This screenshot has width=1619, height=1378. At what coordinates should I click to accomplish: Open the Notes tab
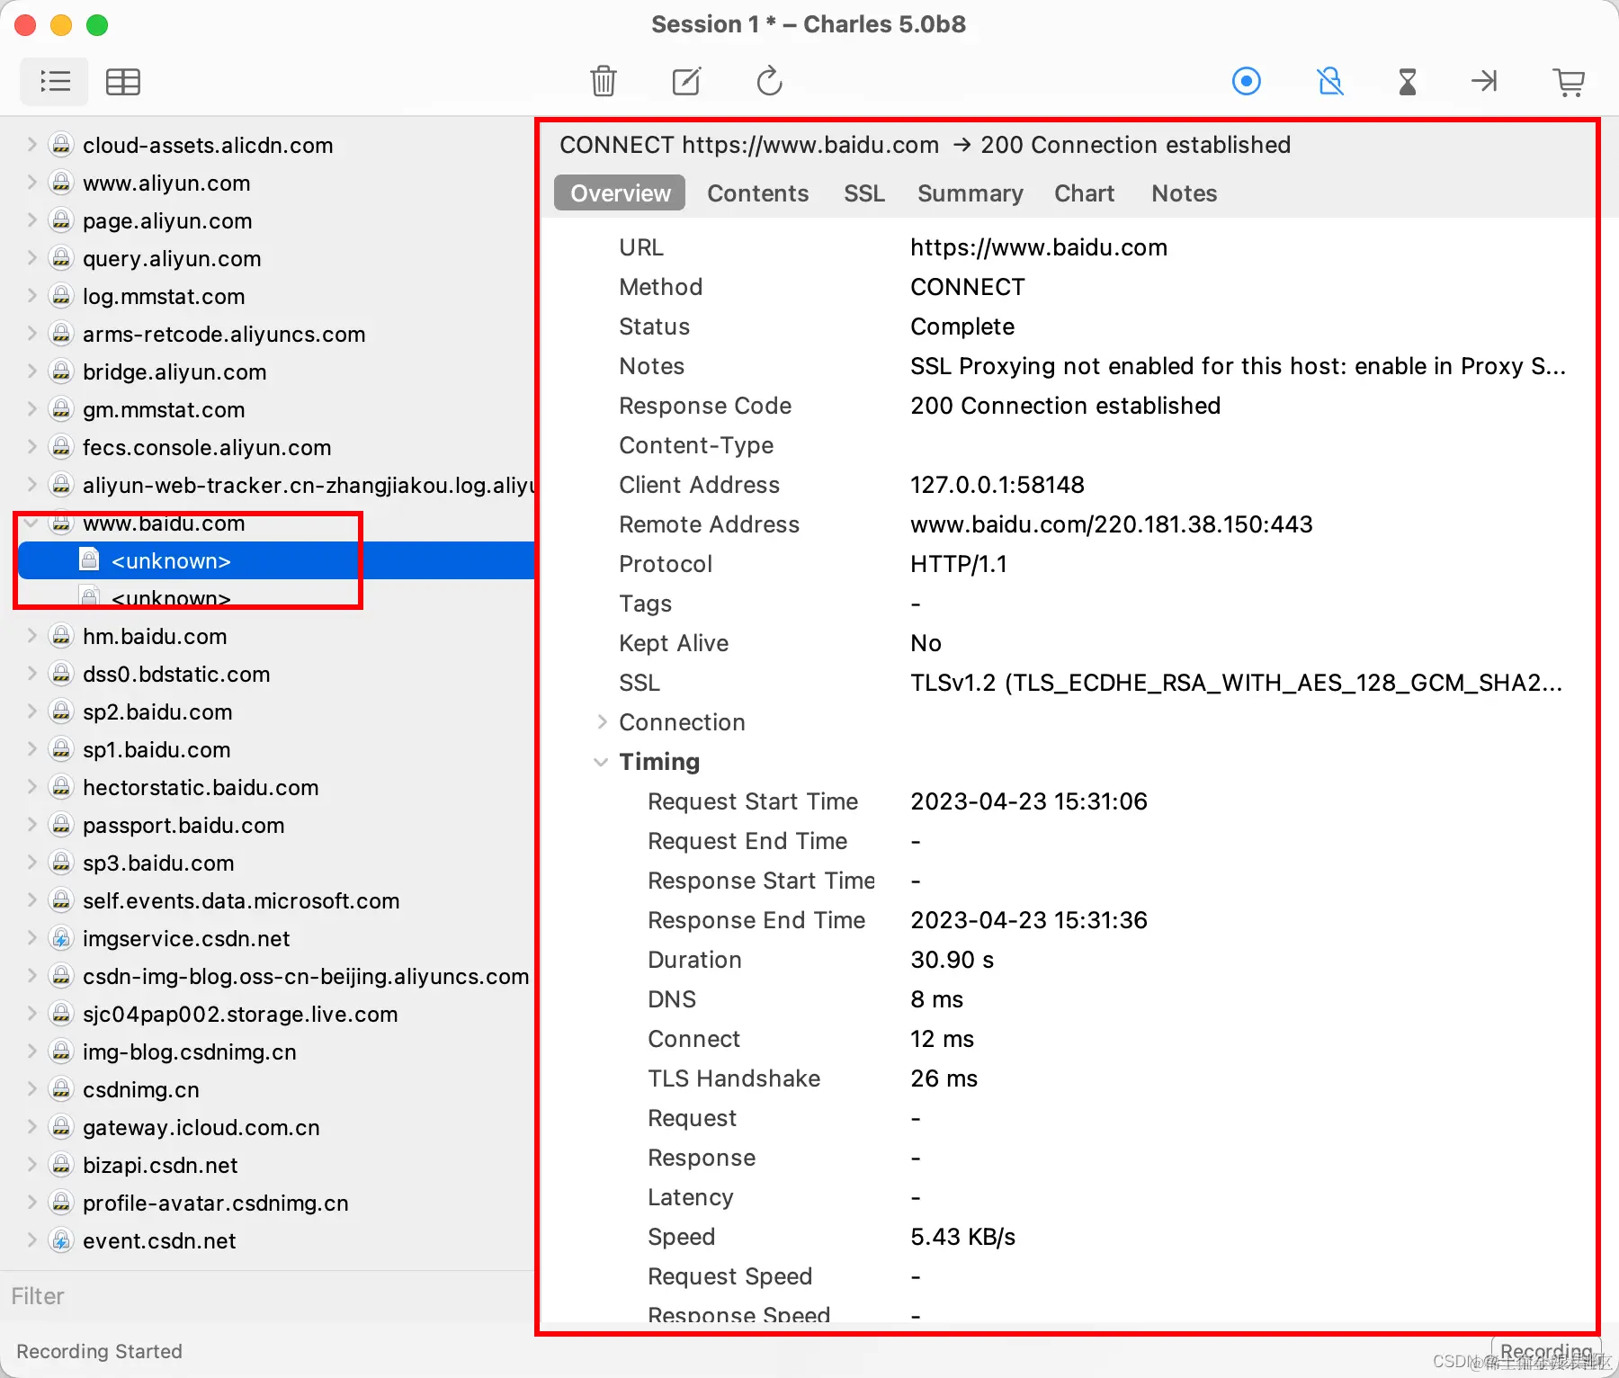click(x=1184, y=193)
